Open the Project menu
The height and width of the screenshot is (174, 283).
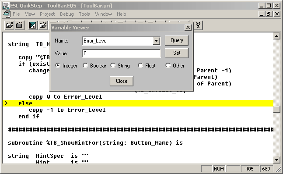(47, 14)
